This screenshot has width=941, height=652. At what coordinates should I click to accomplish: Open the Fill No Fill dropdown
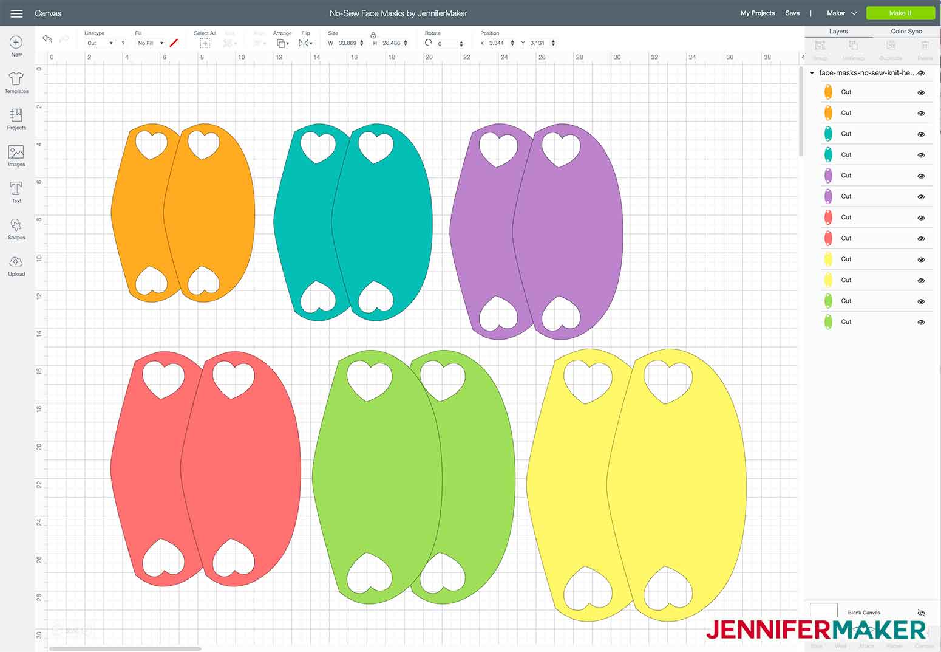(x=150, y=43)
